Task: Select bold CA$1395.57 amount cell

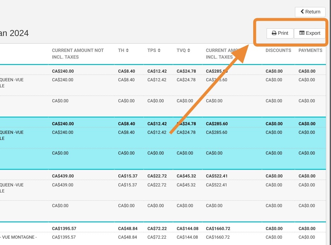Action: pos(64,228)
